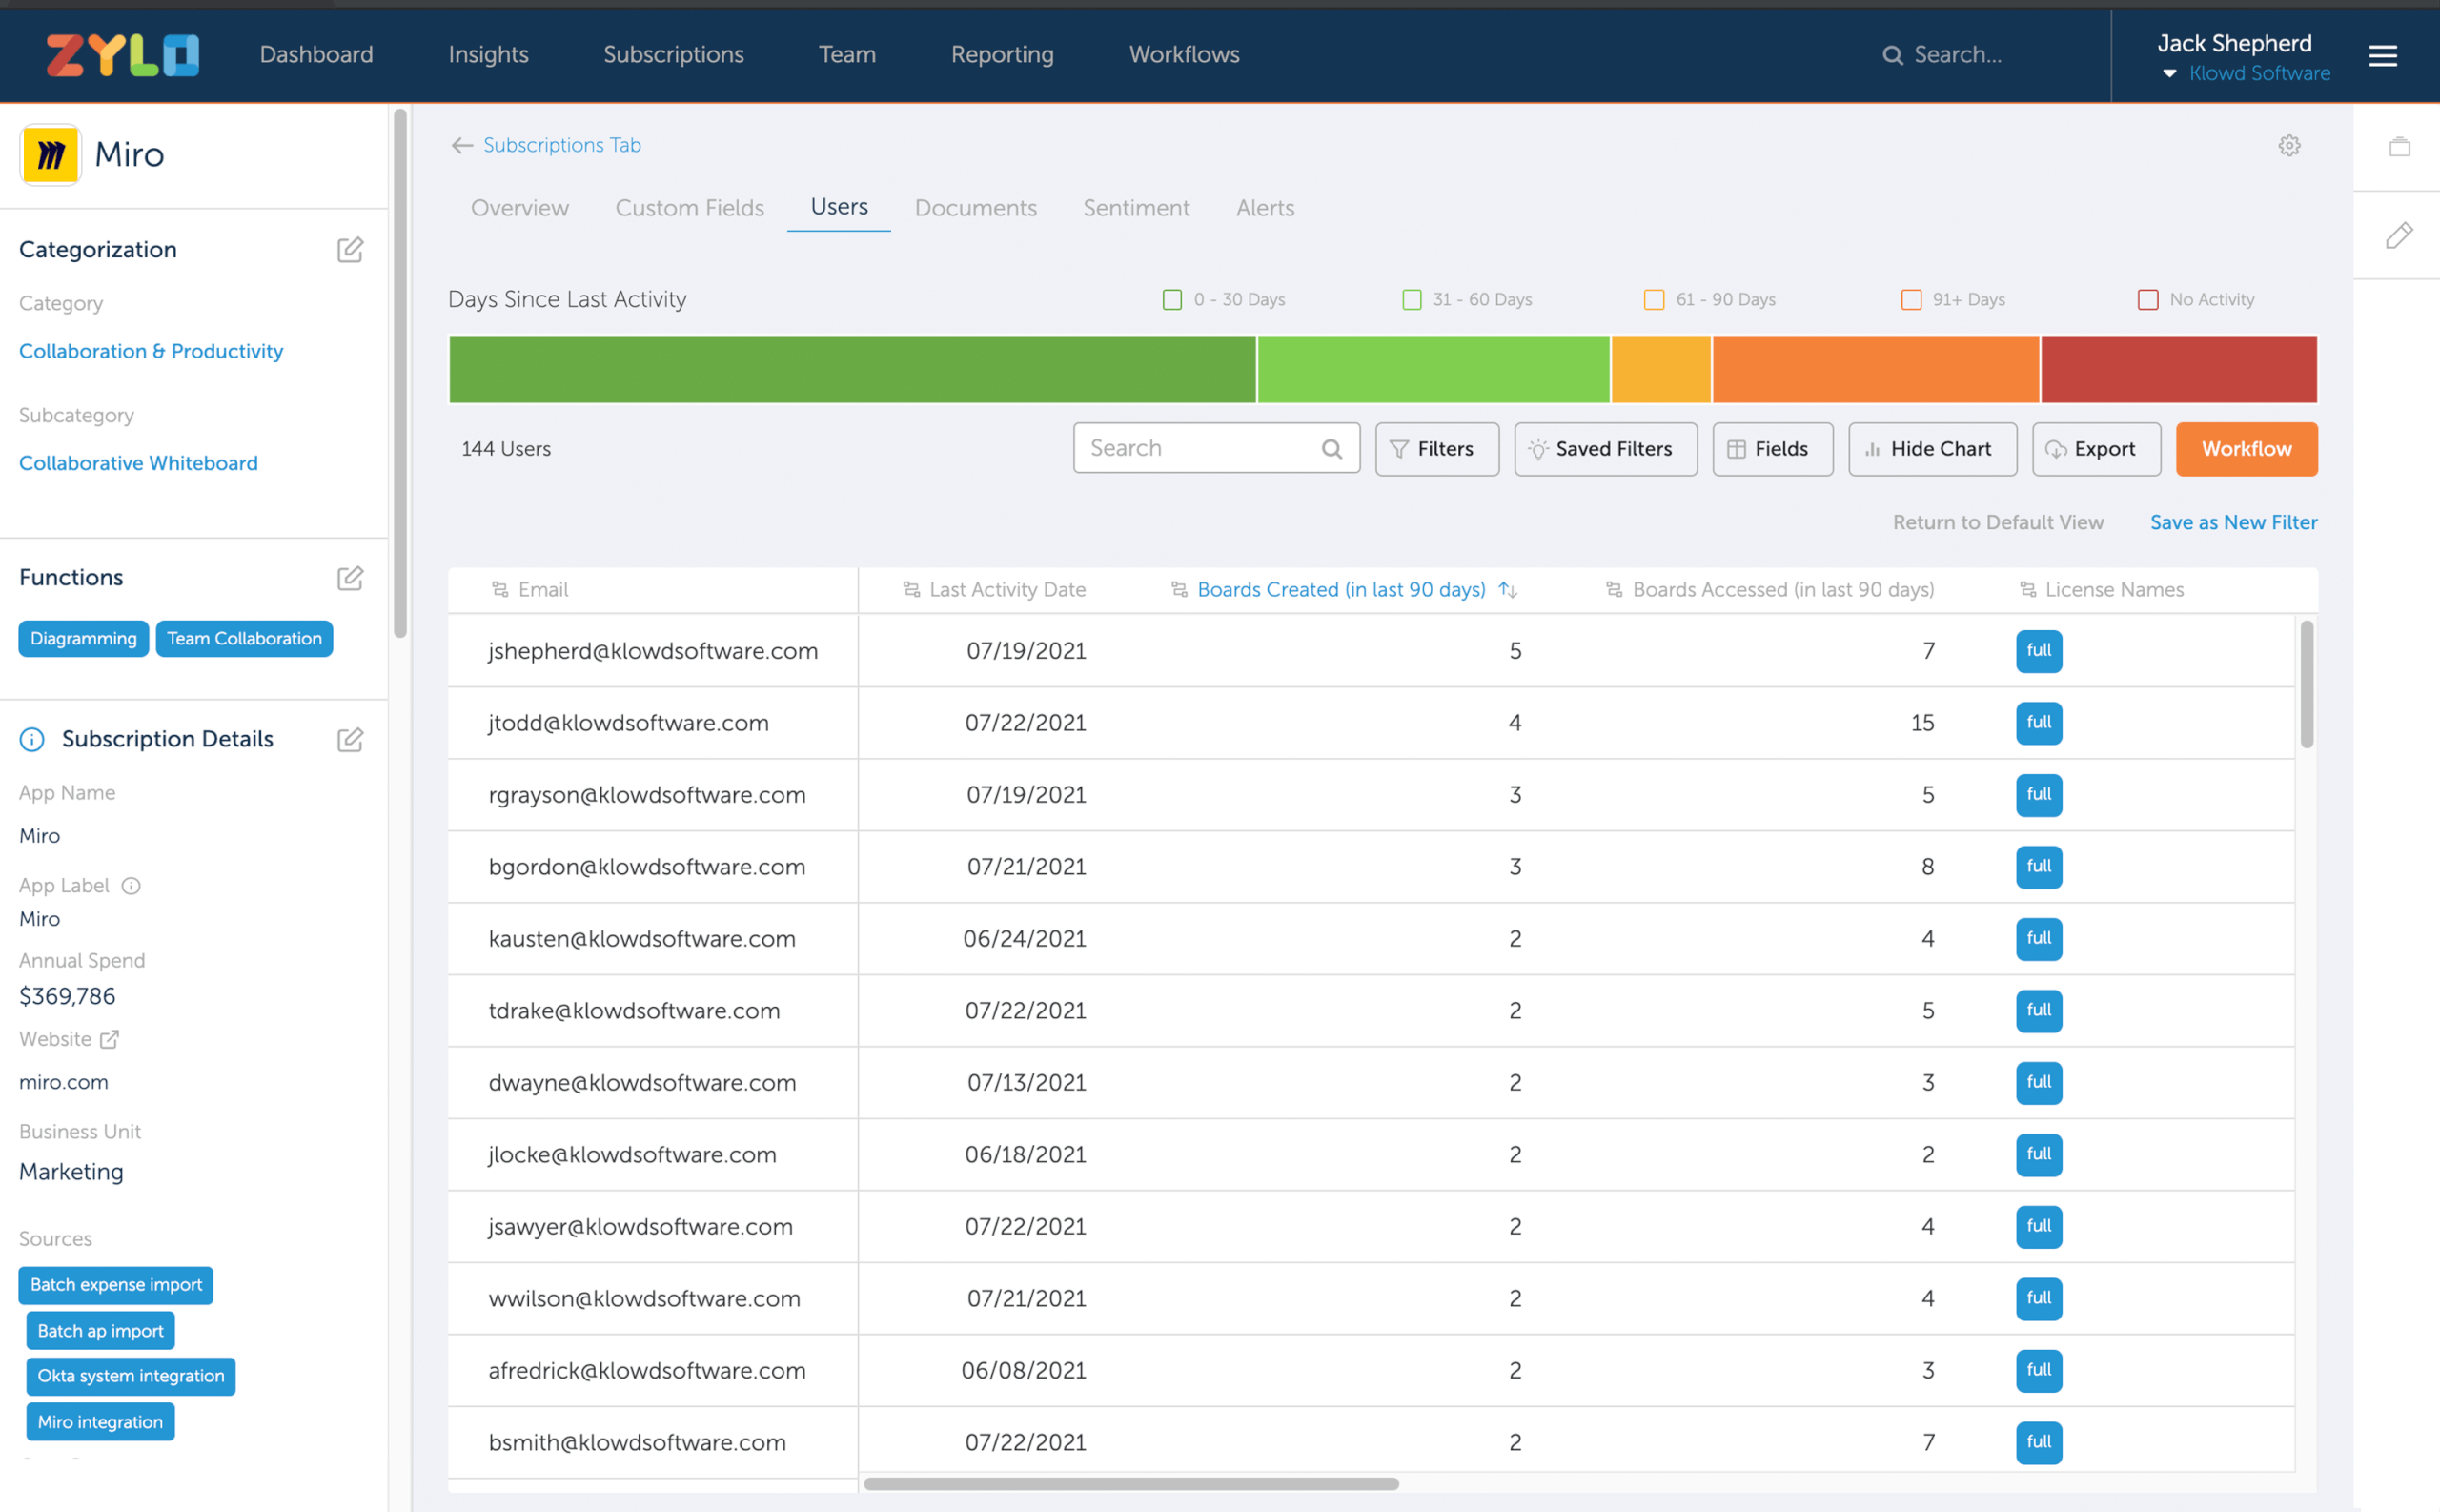Open Team menu
Image resolution: width=2440 pixels, height=1512 pixels.
click(846, 55)
